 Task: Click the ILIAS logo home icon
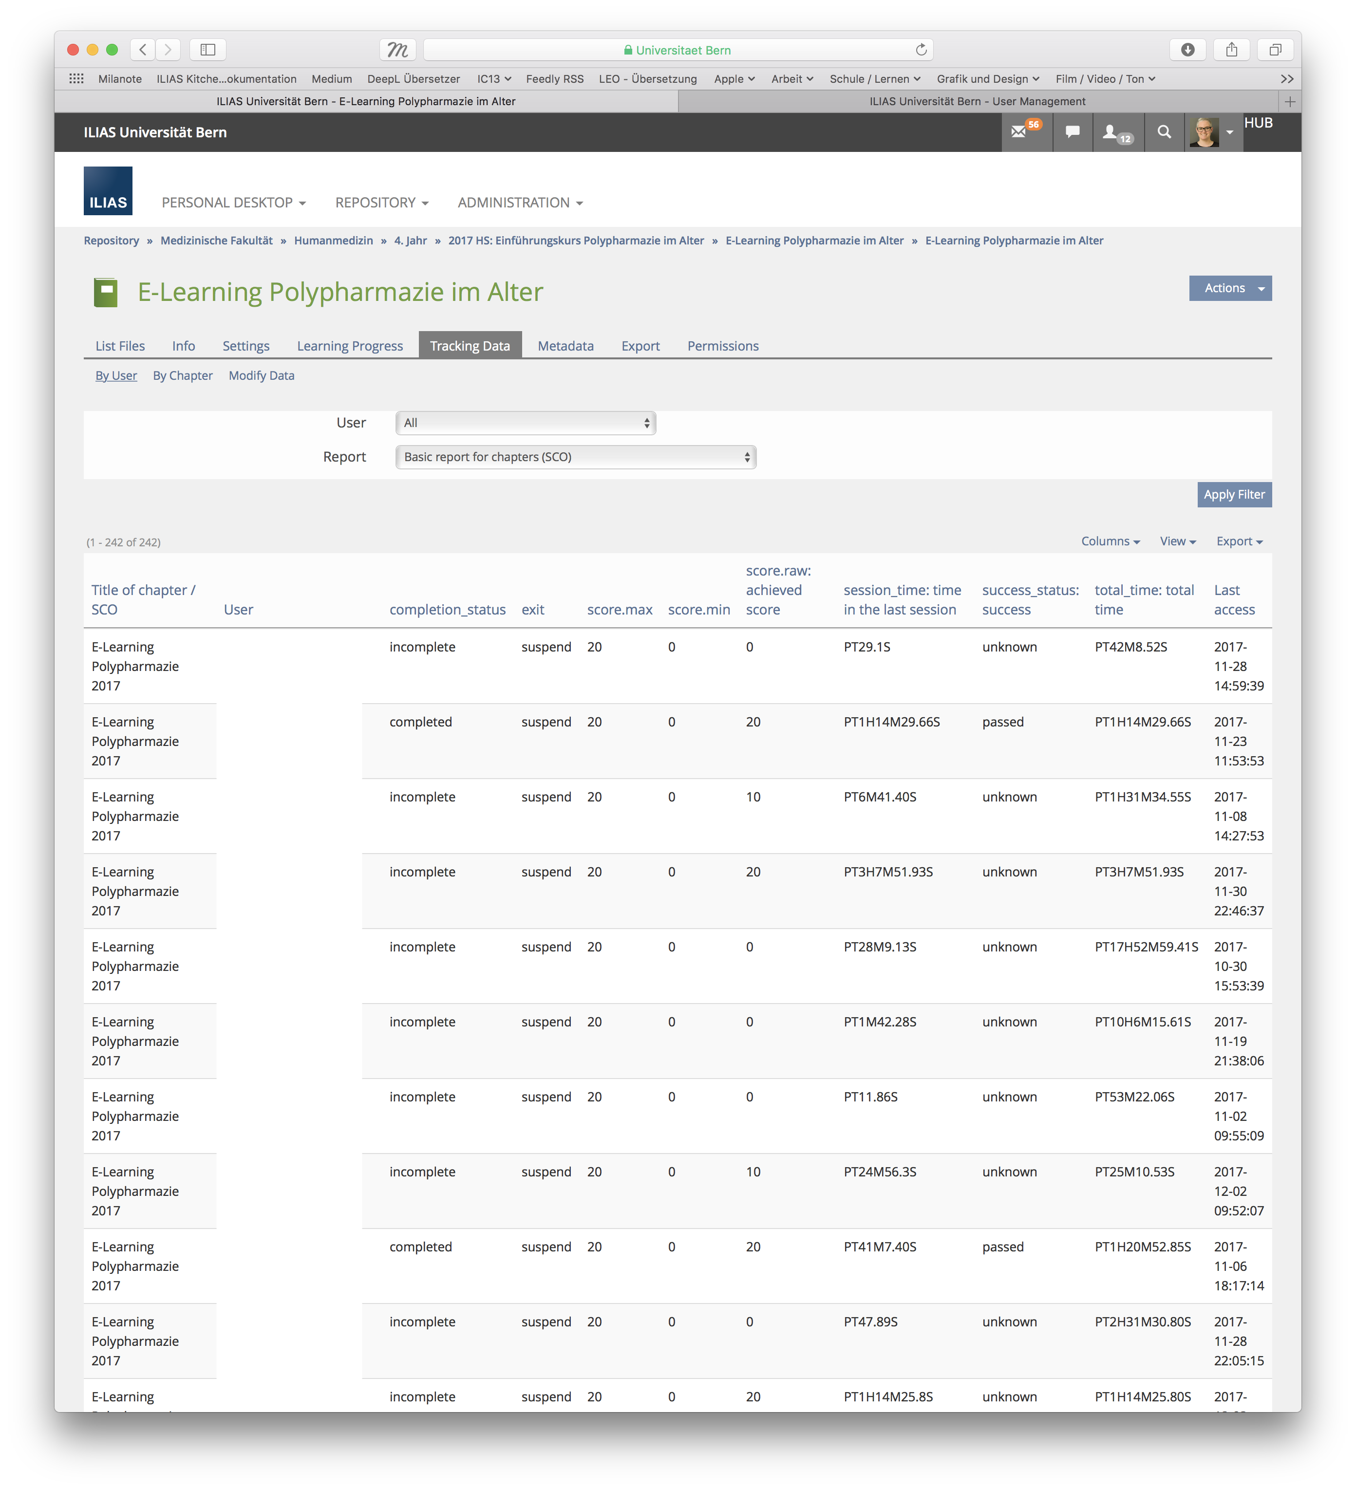pos(108,191)
